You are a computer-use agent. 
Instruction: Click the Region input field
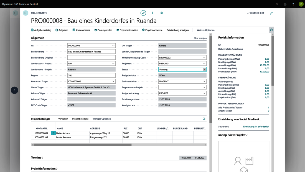(x=91, y=75)
